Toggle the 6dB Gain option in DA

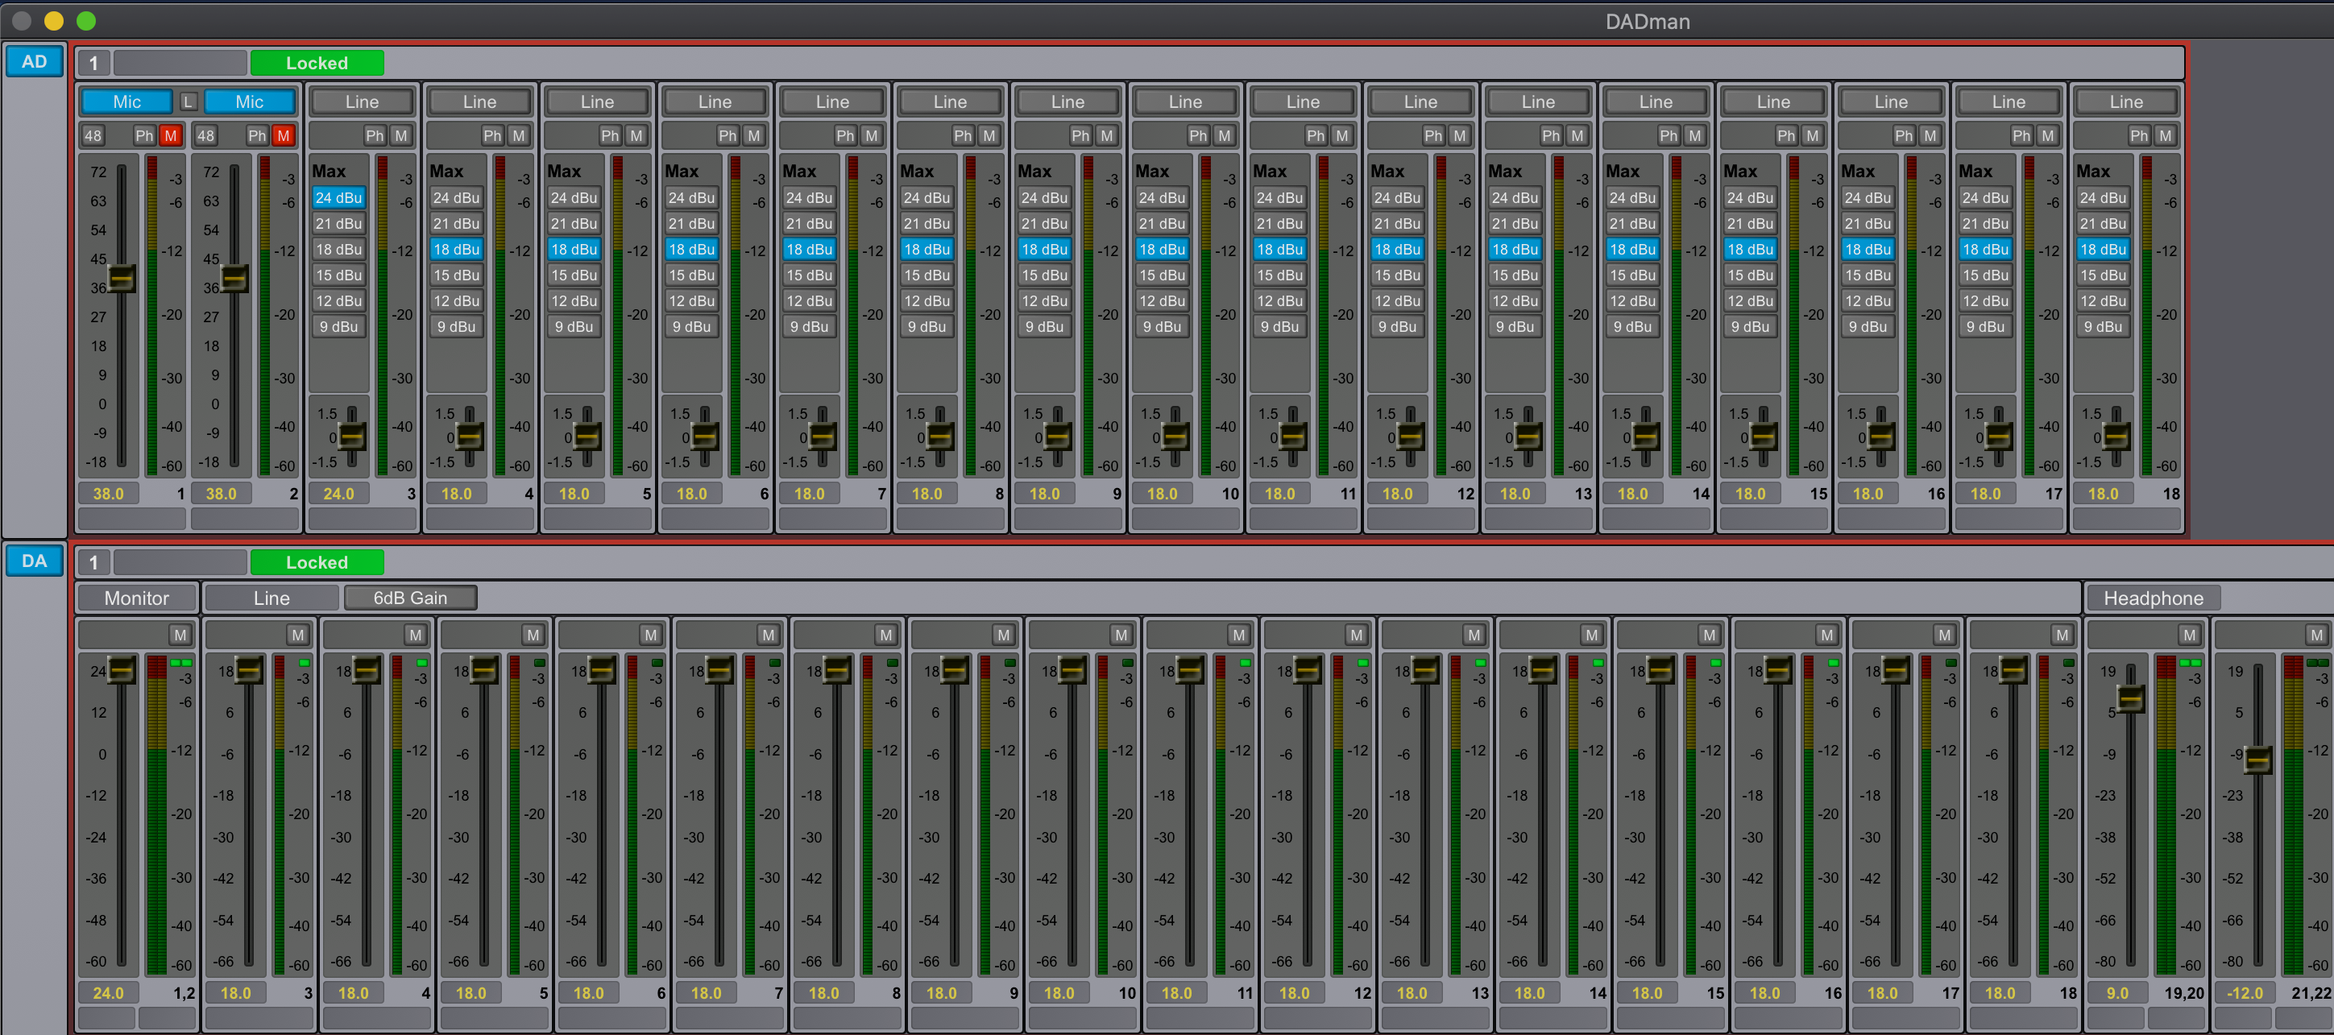[410, 598]
